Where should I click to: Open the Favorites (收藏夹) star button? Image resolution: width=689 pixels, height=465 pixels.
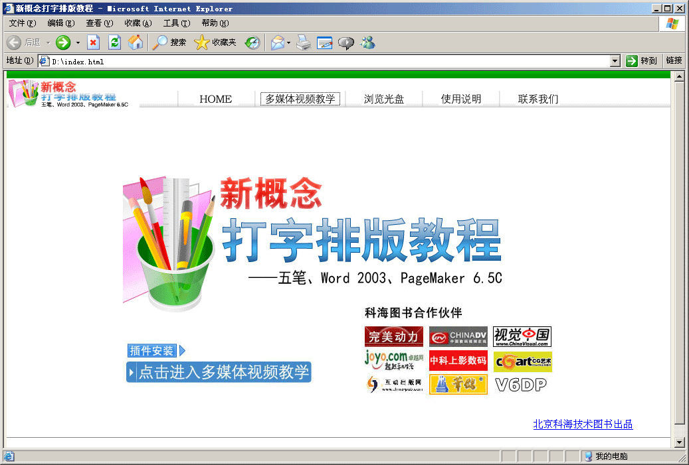pos(215,42)
